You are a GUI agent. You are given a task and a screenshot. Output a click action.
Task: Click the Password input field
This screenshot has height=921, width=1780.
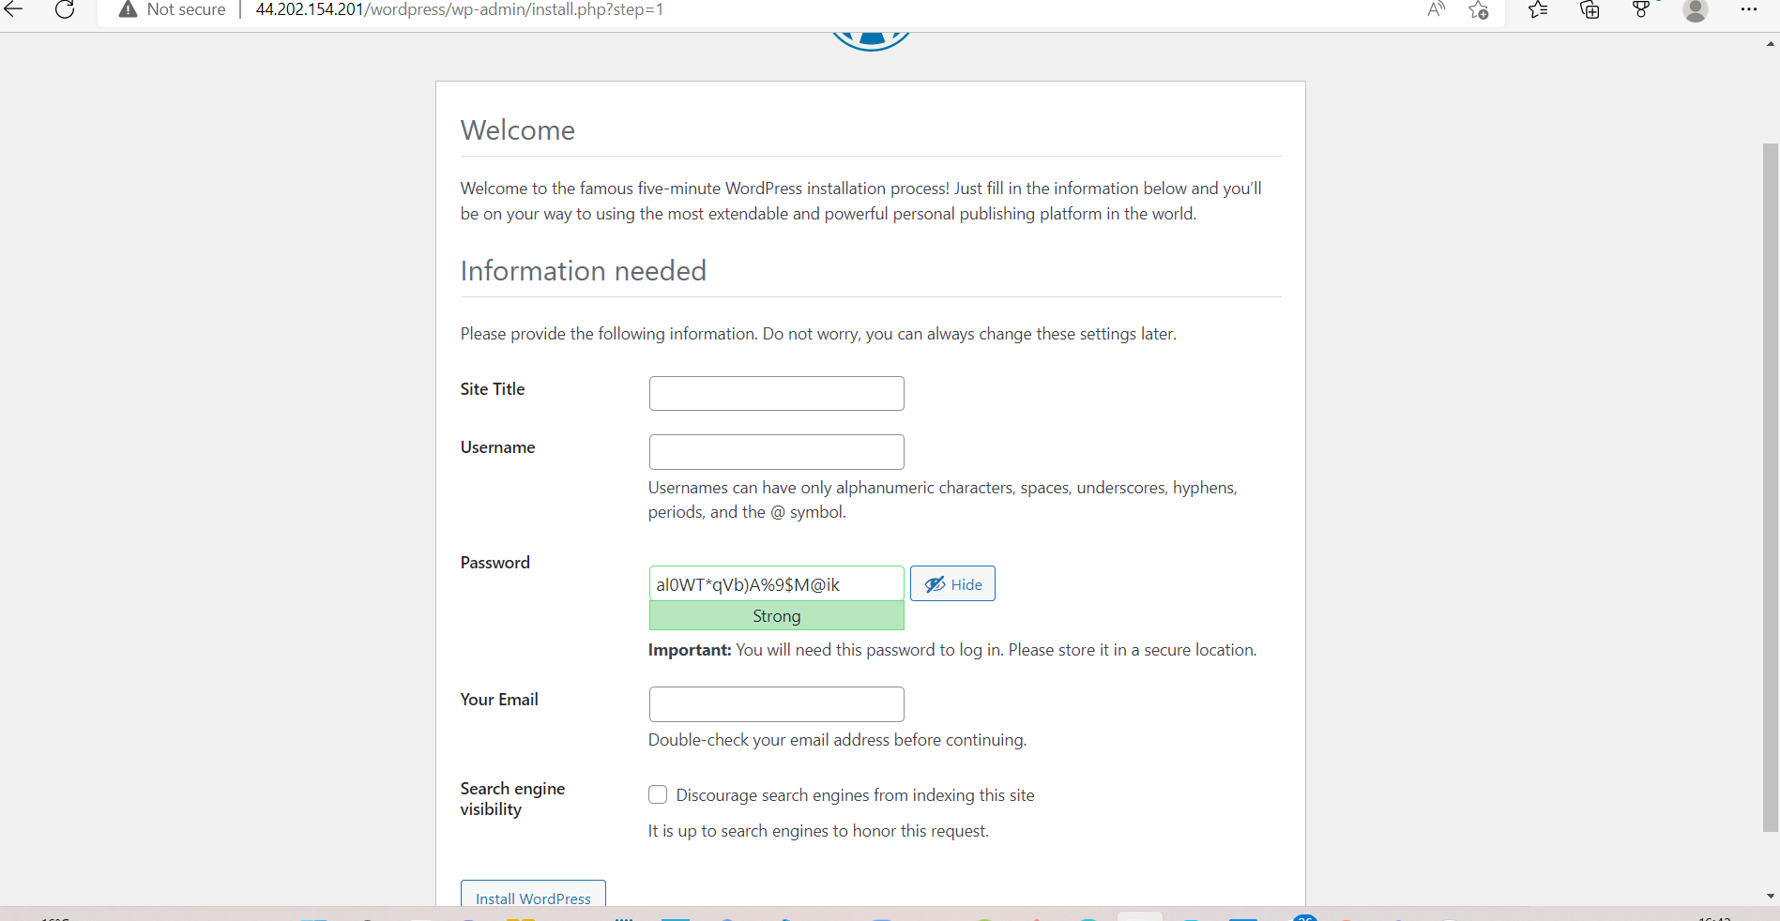click(776, 584)
